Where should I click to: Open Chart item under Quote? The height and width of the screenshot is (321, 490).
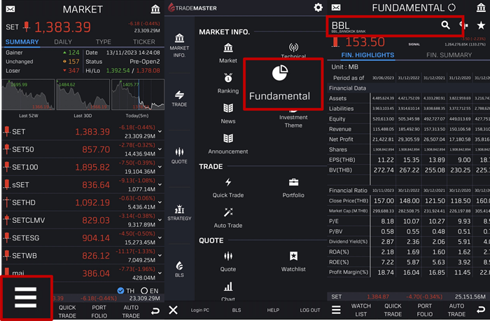click(x=228, y=292)
